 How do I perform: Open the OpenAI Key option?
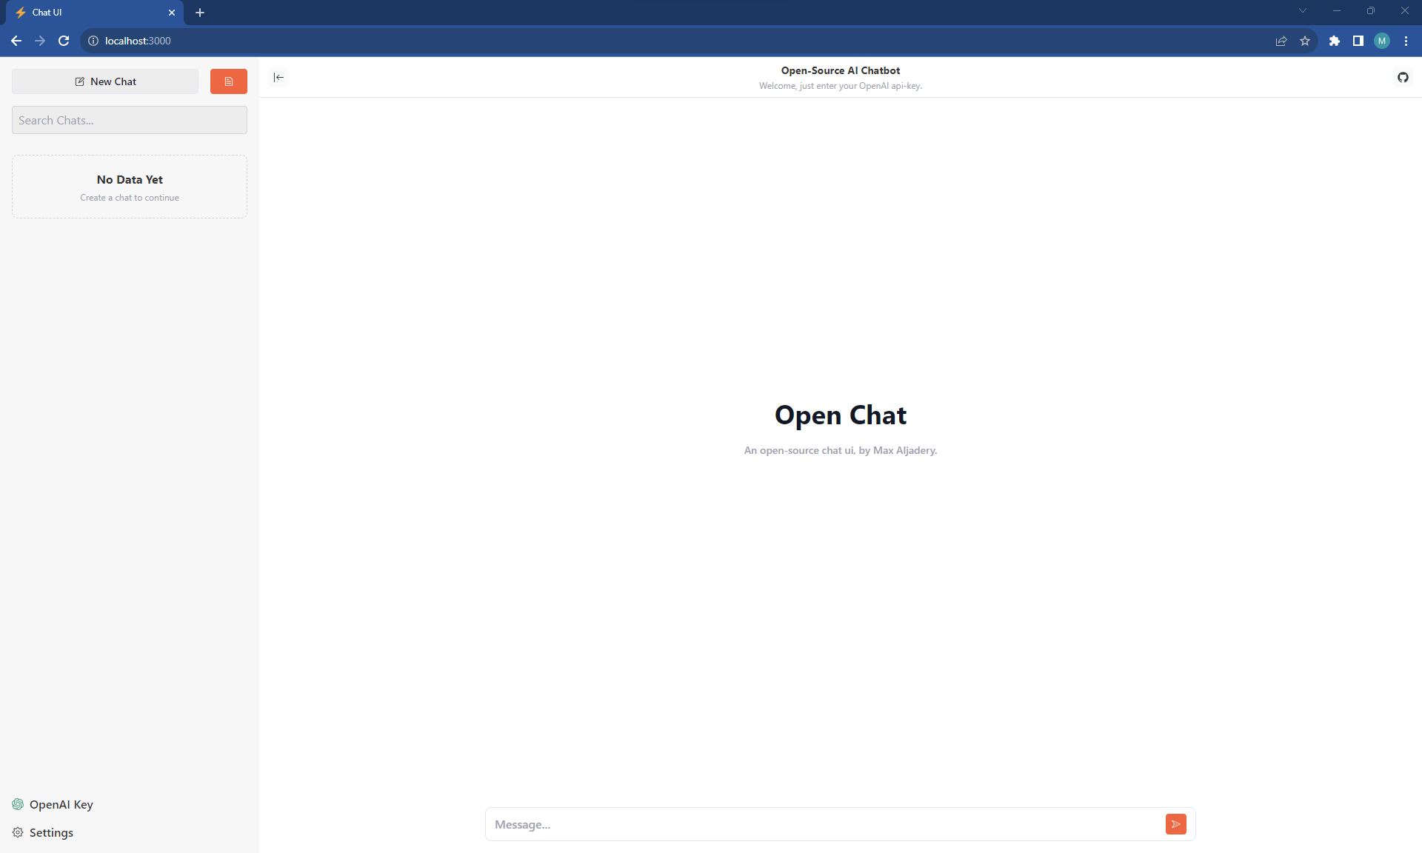click(61, 804)
